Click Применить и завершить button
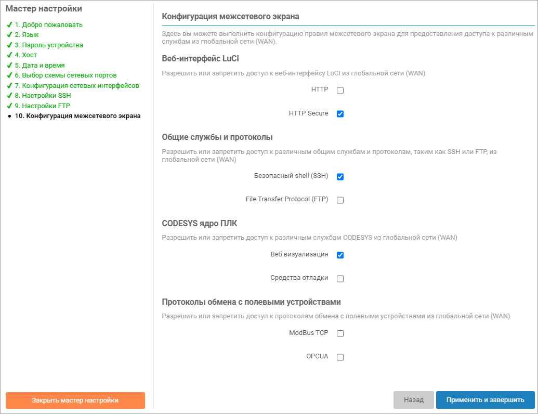538x414 pixels. pyautogui.click(x=485, y=400)
